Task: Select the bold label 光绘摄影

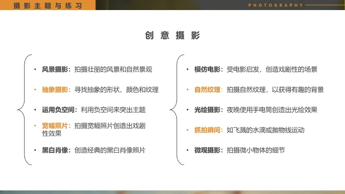Action: click(x=207, y=110)
